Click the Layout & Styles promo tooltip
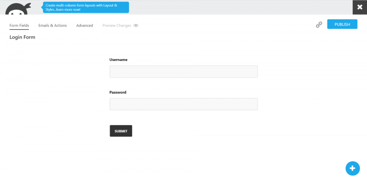 pyautogui.click(x=86, y=7)
